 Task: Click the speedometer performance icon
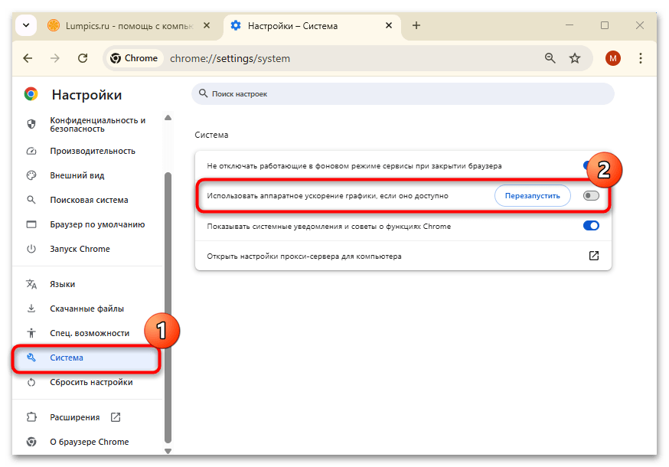click(x=31, y=151)
